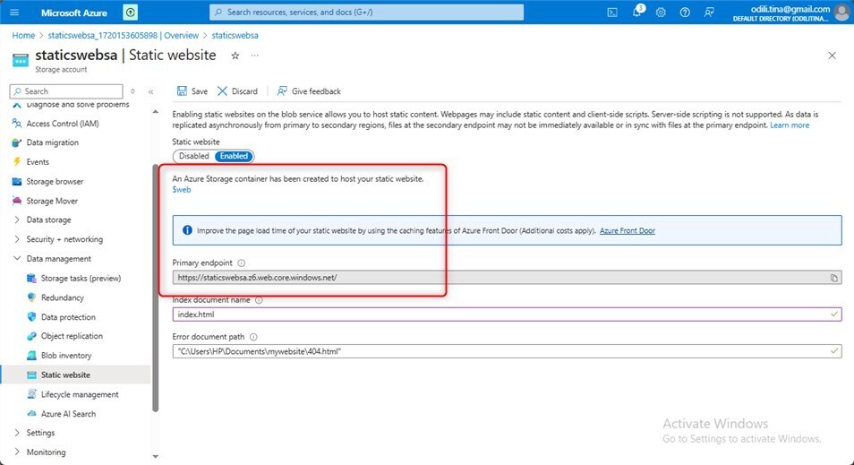Open the Azure portal hamburger menu
854x465 pixels.
(14, 12)
